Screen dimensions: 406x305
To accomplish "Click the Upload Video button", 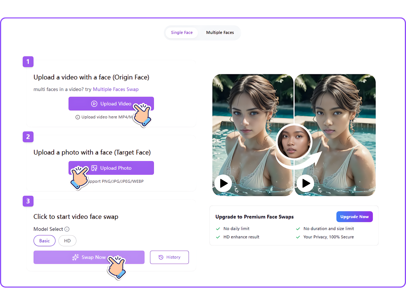I will click(x=111, y=104).
